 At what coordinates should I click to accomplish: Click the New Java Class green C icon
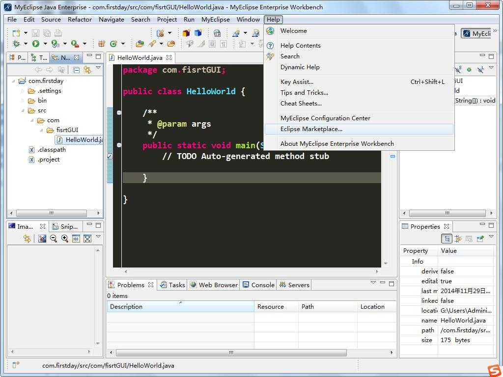click(113, 44)
